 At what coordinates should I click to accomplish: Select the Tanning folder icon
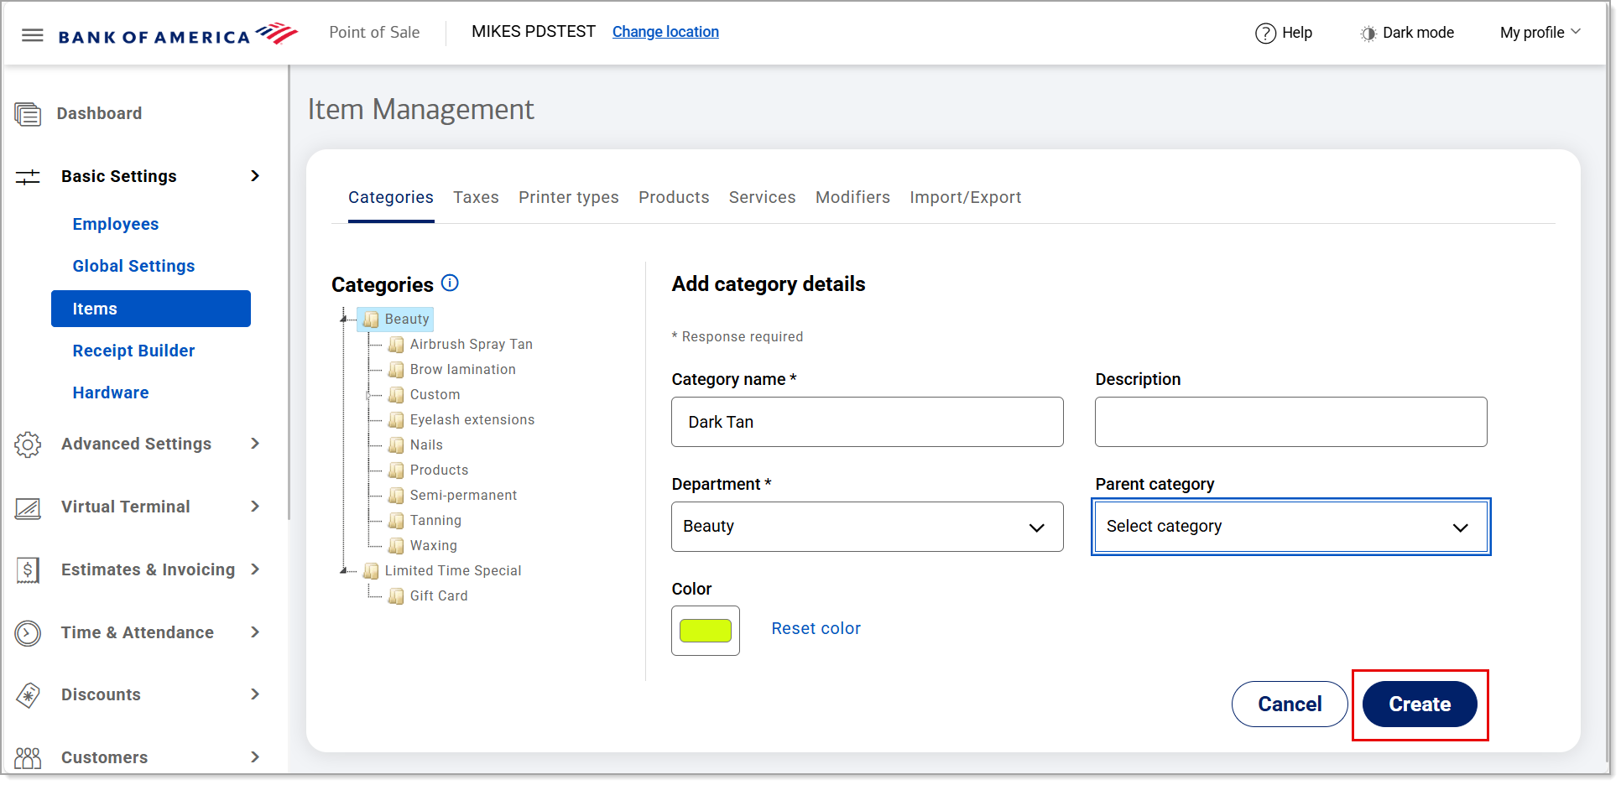point(396,521)
